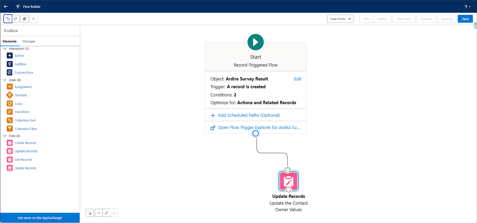Image resolution: width=477 pixels, height=223 pixels.
Task: Pick the Custom Error element
Action: coord(10,72)
